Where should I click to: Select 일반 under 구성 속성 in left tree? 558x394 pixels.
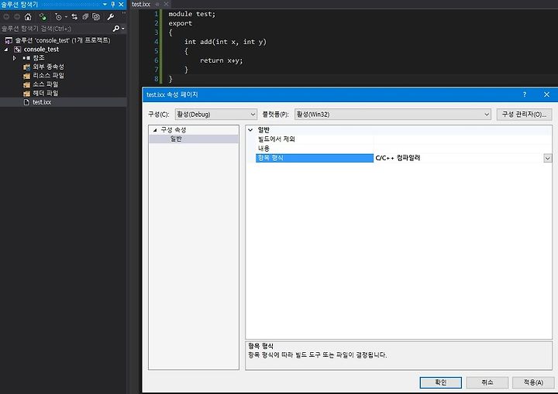(176, 139)
